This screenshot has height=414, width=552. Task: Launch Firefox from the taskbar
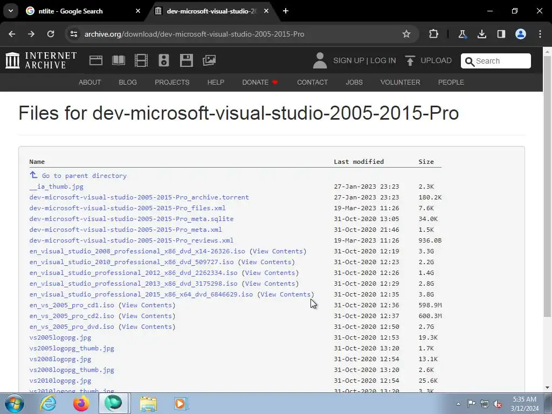coord(81,403)
